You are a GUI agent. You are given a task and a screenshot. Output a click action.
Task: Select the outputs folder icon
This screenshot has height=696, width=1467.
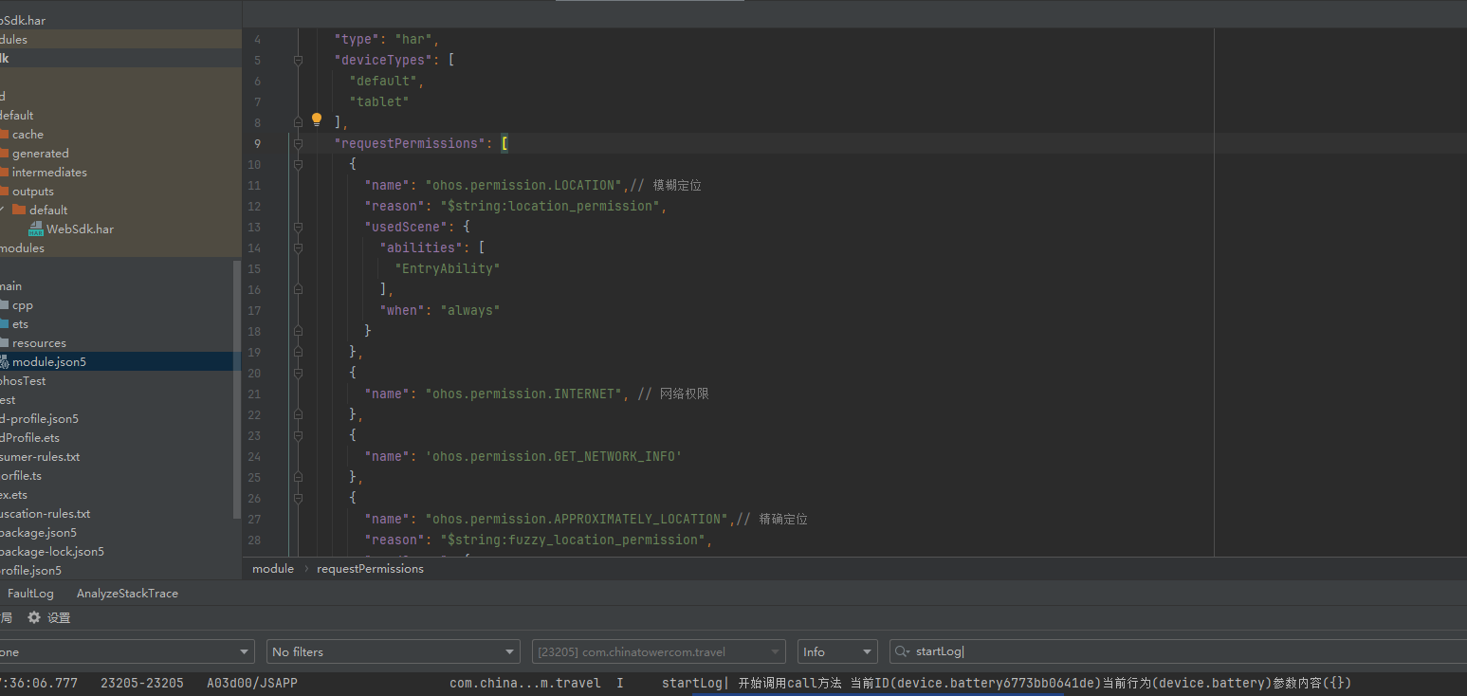[x=5, y=192]
